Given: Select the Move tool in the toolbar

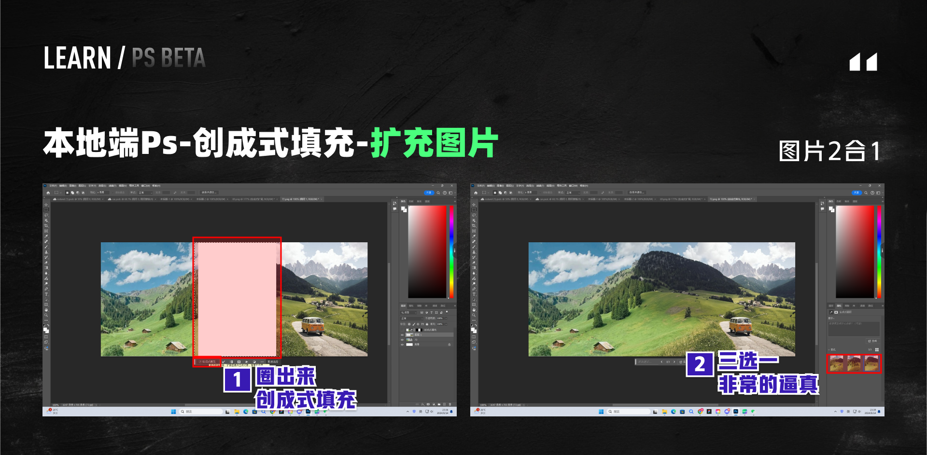Looking at the screenshot, I should tap(47, 205).
